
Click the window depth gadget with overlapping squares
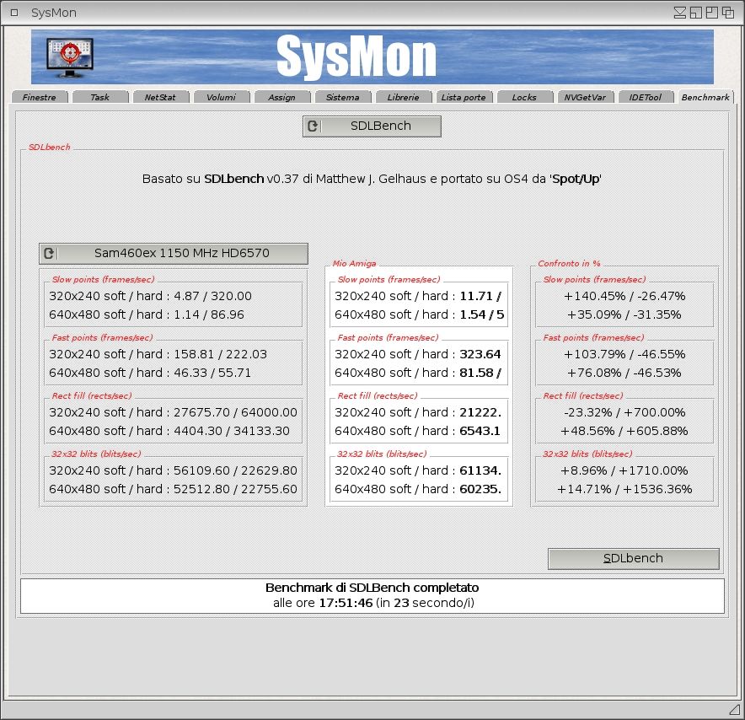click(x=728, y=13)
